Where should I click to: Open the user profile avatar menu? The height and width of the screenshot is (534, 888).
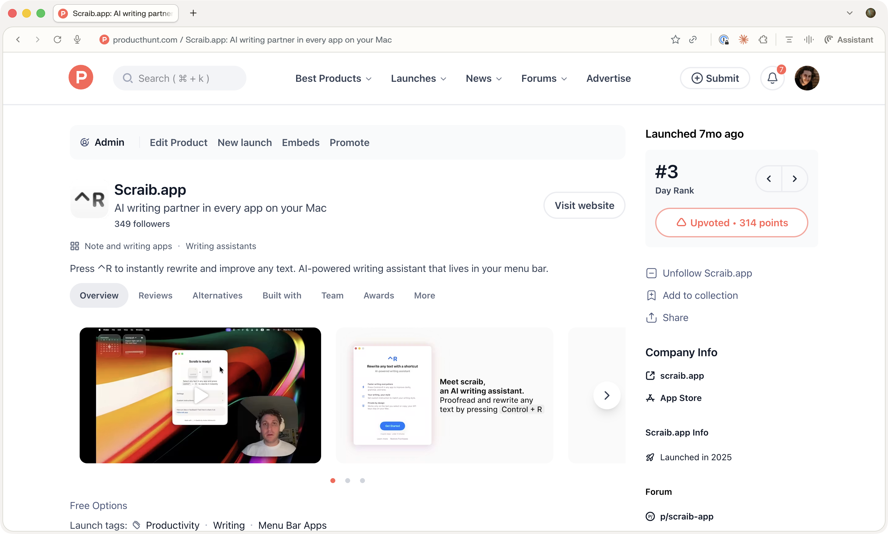[x=807, y=78]
